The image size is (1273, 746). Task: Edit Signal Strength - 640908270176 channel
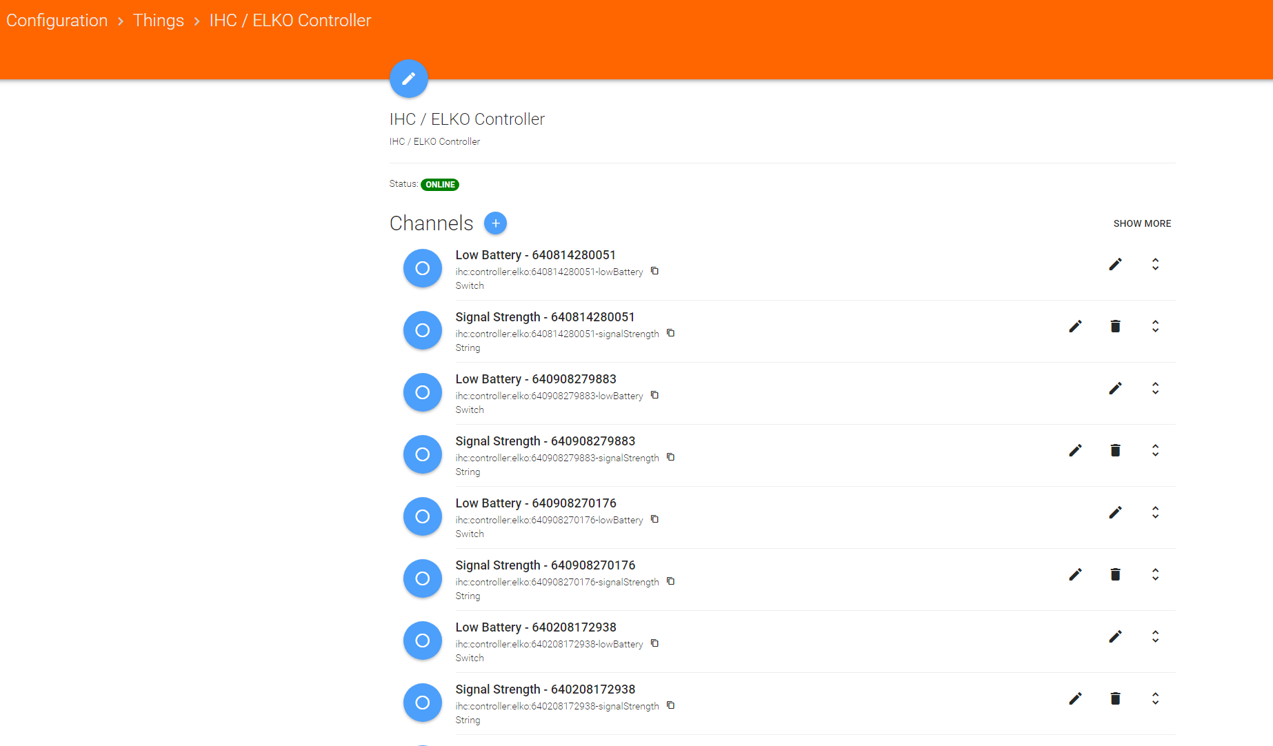(x=1075, y=574)
